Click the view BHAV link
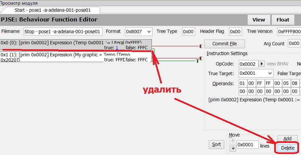The width and height of the screenshot is (301, 155). 278,64
